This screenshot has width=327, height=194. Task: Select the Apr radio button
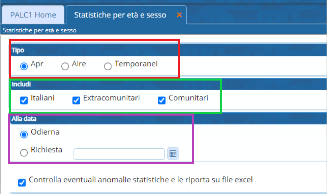point(24,66)
